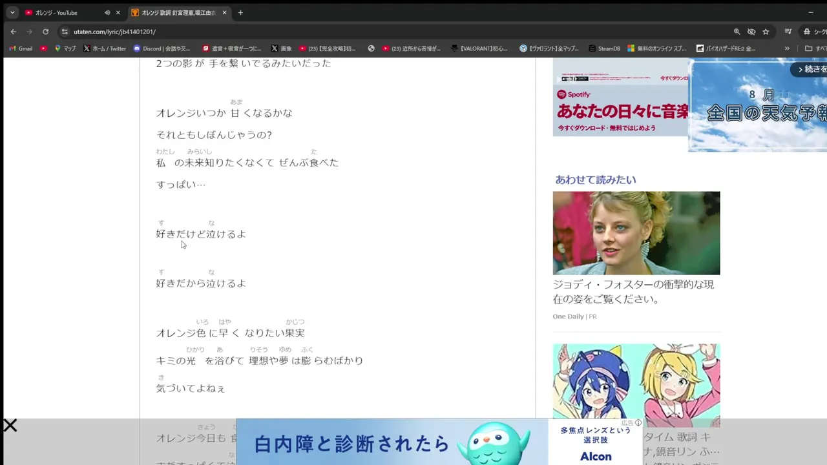This screenshot has width=827, height=465.
Task: Switch to the オレンジ - YouTube tab
Action: [x=63, y=12]
